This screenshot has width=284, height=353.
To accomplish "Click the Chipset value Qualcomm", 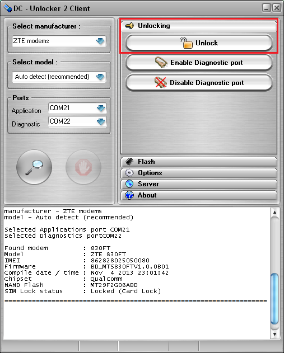I will pos(106,279).
